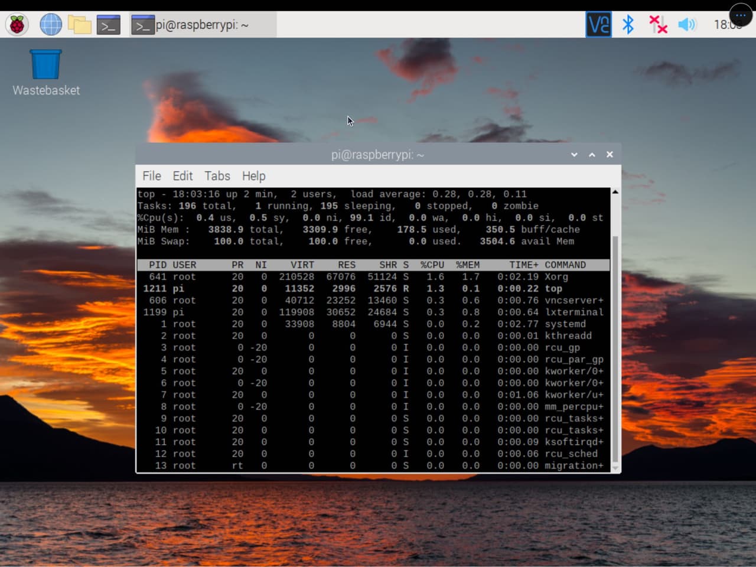The image size is (756, 567).
Task: Open the Tabs menu in the terminal
Action: pos(217,176)
